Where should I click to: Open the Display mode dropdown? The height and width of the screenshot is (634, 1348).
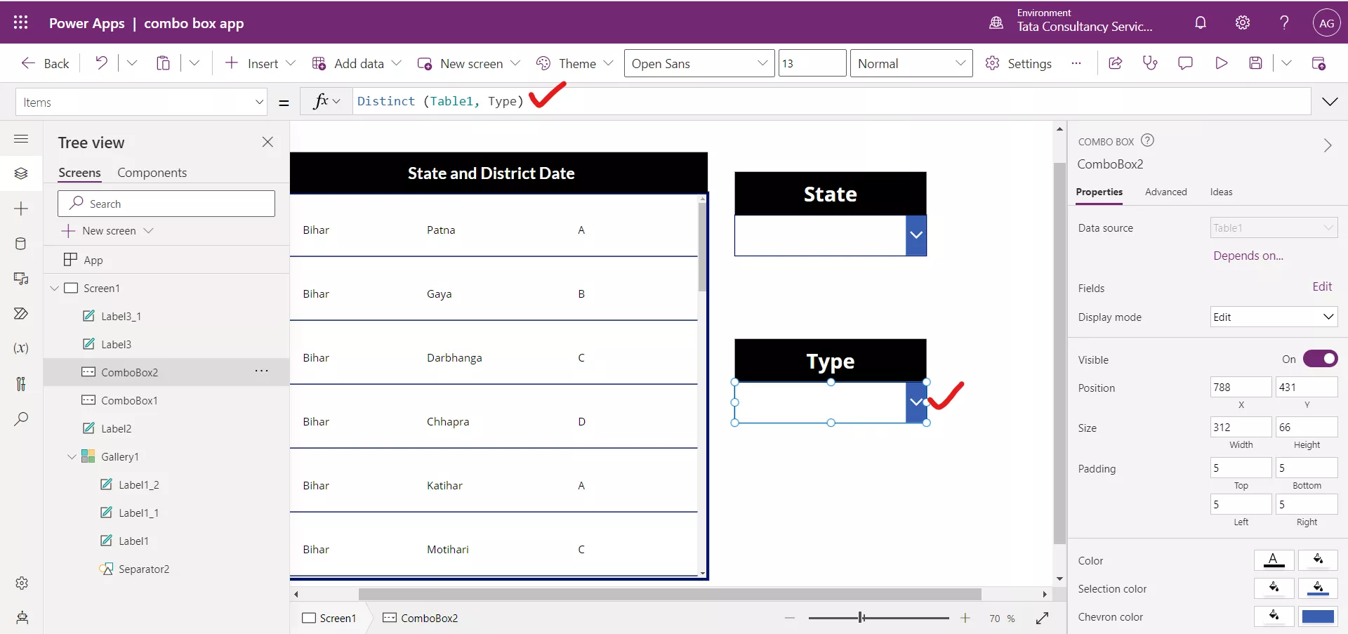tap(1273, 317)
